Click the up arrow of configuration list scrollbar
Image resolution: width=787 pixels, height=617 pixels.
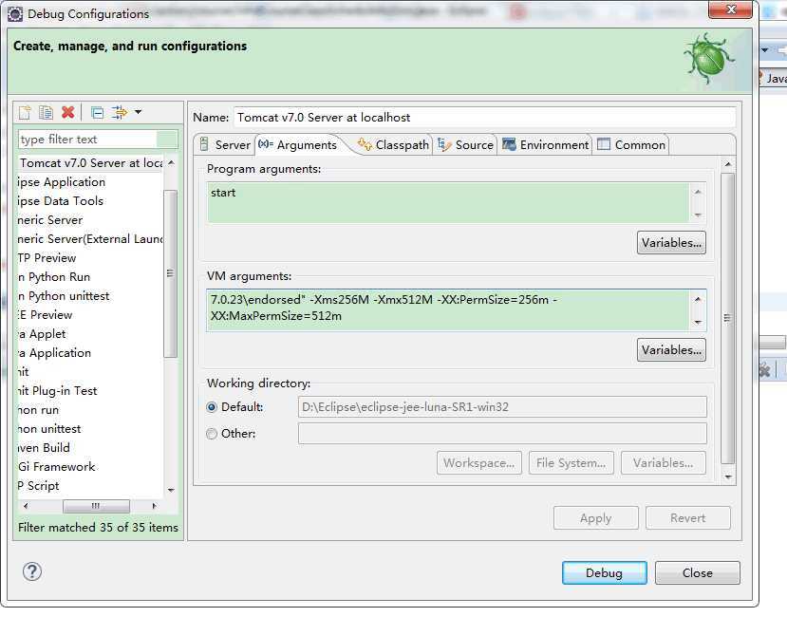click(x=171, y=162)
